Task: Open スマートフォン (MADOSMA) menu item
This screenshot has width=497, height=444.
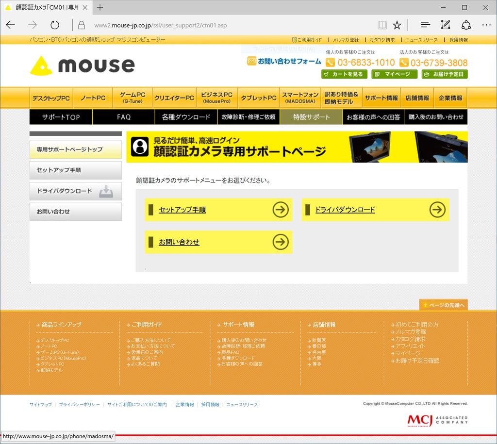Action: (x=300, y=98)
